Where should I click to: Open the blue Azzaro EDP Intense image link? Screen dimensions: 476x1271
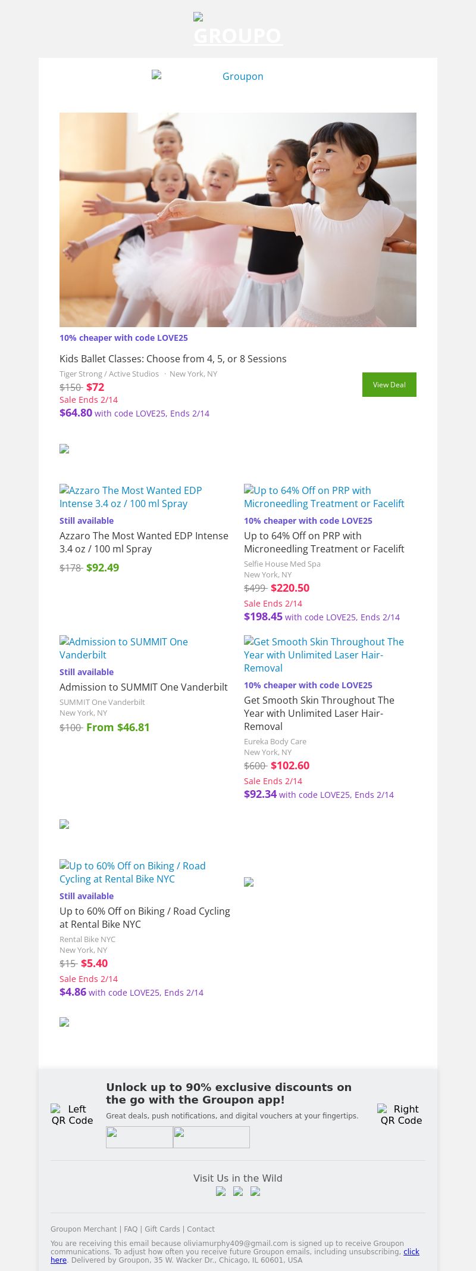click(131, 497)
